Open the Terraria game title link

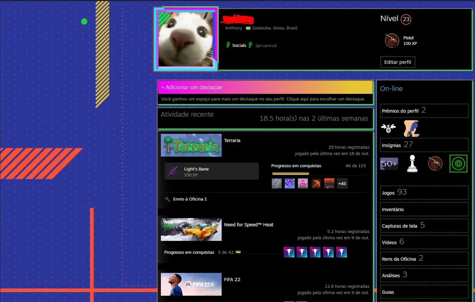[x=232, y=140]
